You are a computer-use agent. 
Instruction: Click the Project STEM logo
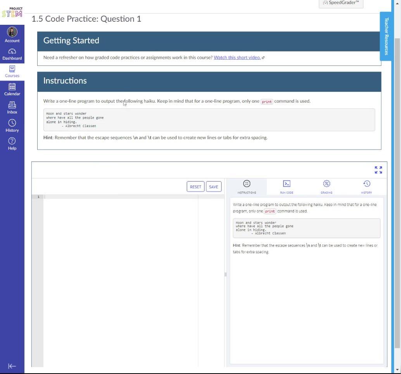[12, 12]
